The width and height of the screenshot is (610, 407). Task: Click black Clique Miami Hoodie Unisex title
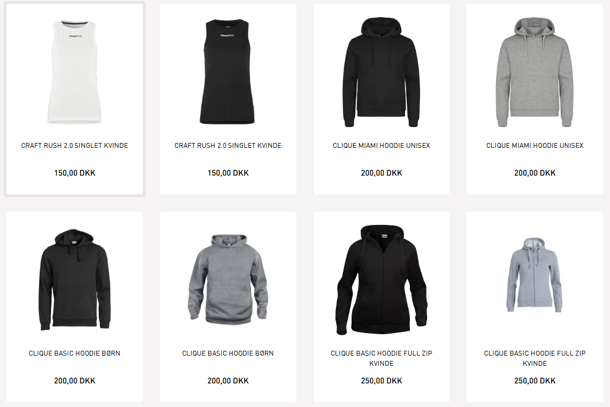pyautogui.click(x=381, y=145)
